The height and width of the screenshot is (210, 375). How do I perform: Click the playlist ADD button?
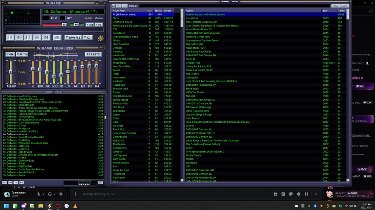4,182
